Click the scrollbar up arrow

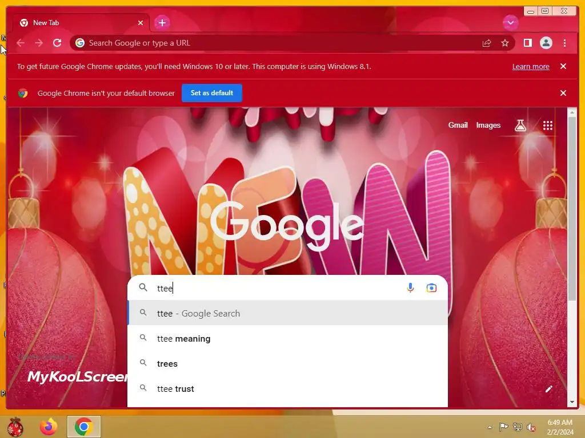pos(571,112)
